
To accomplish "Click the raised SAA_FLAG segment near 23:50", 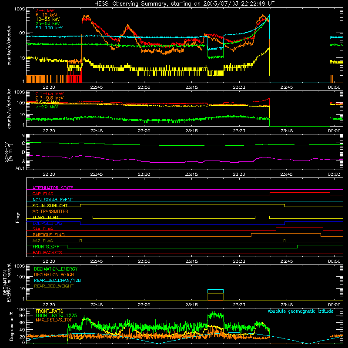I will pyautogui.click(x=299, y=229).
